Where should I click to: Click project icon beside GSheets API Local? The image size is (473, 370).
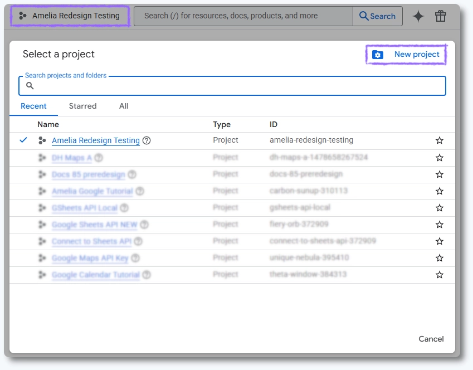click(x=42, y=208)
